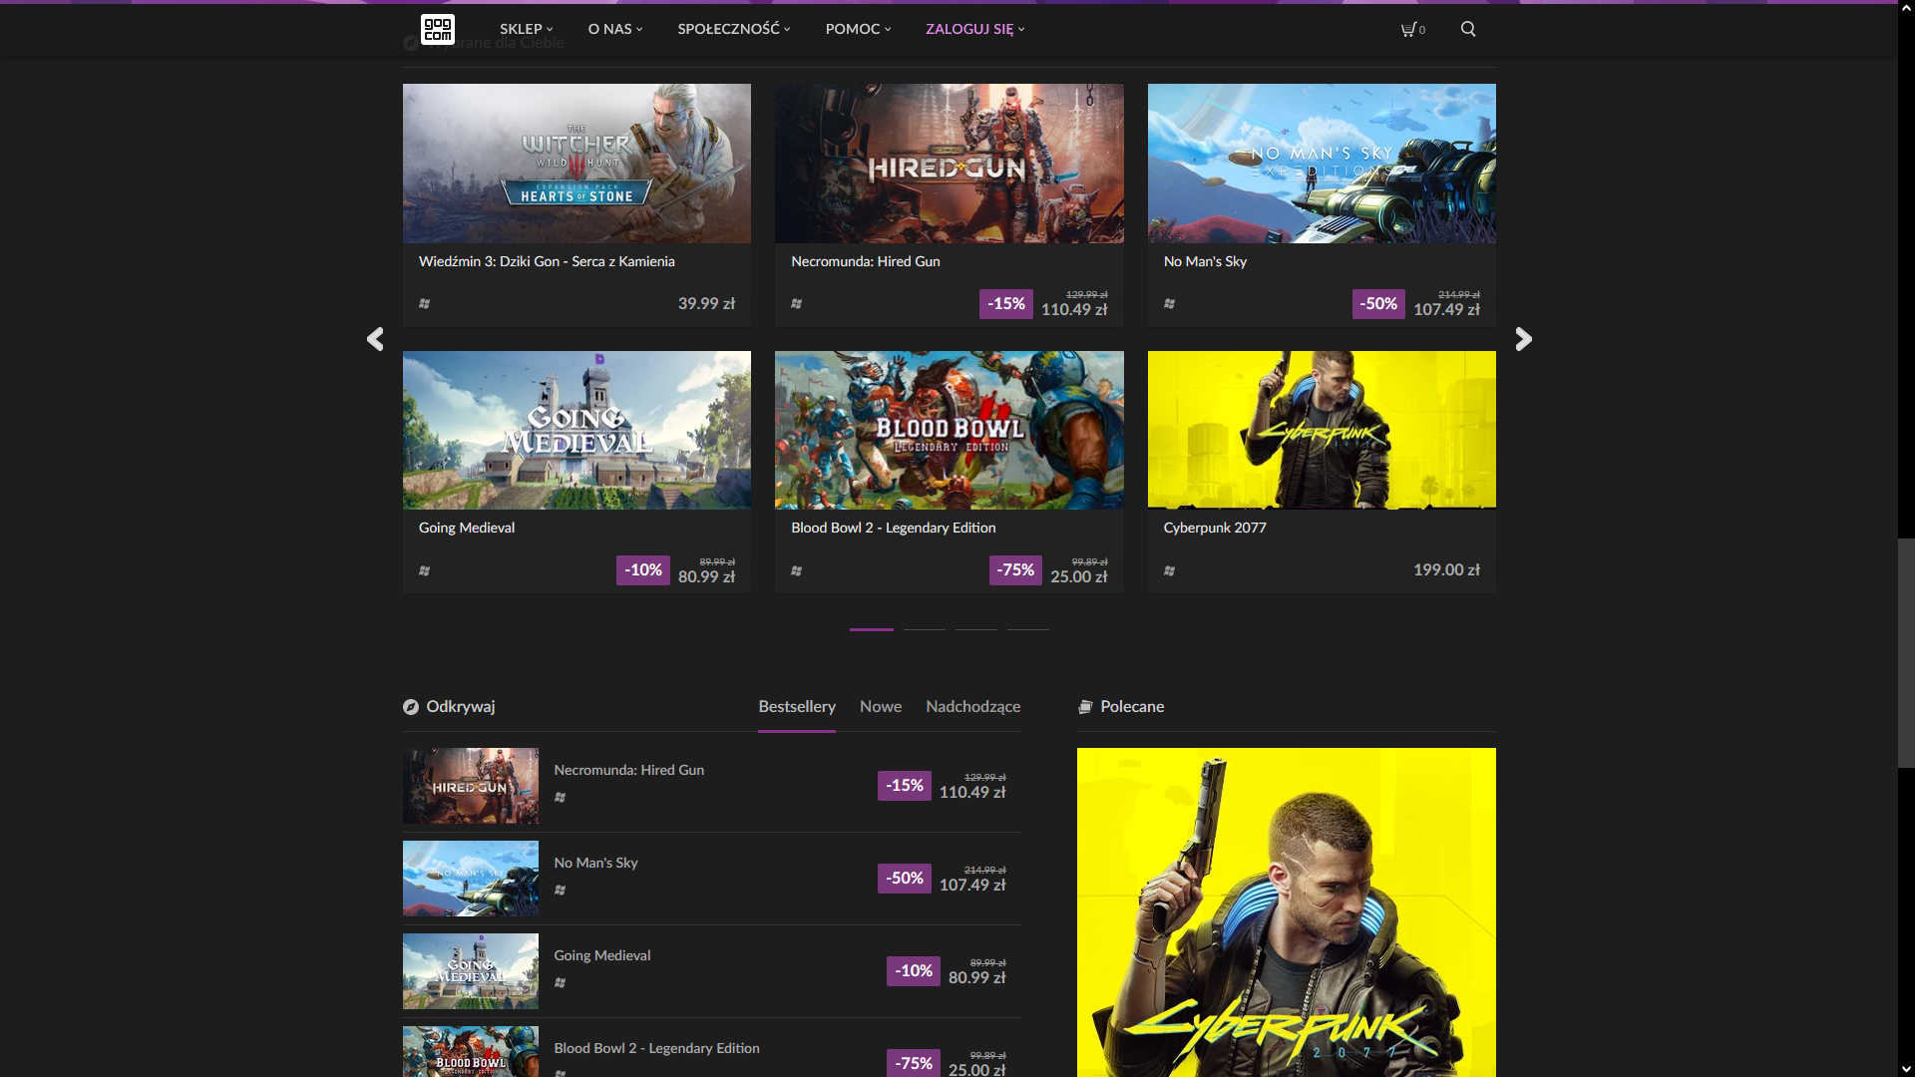Image resolution: width=1915 pixels, height=1077 pixels.
Task: Click the carousel previous arrow
Action: (375, 339)
